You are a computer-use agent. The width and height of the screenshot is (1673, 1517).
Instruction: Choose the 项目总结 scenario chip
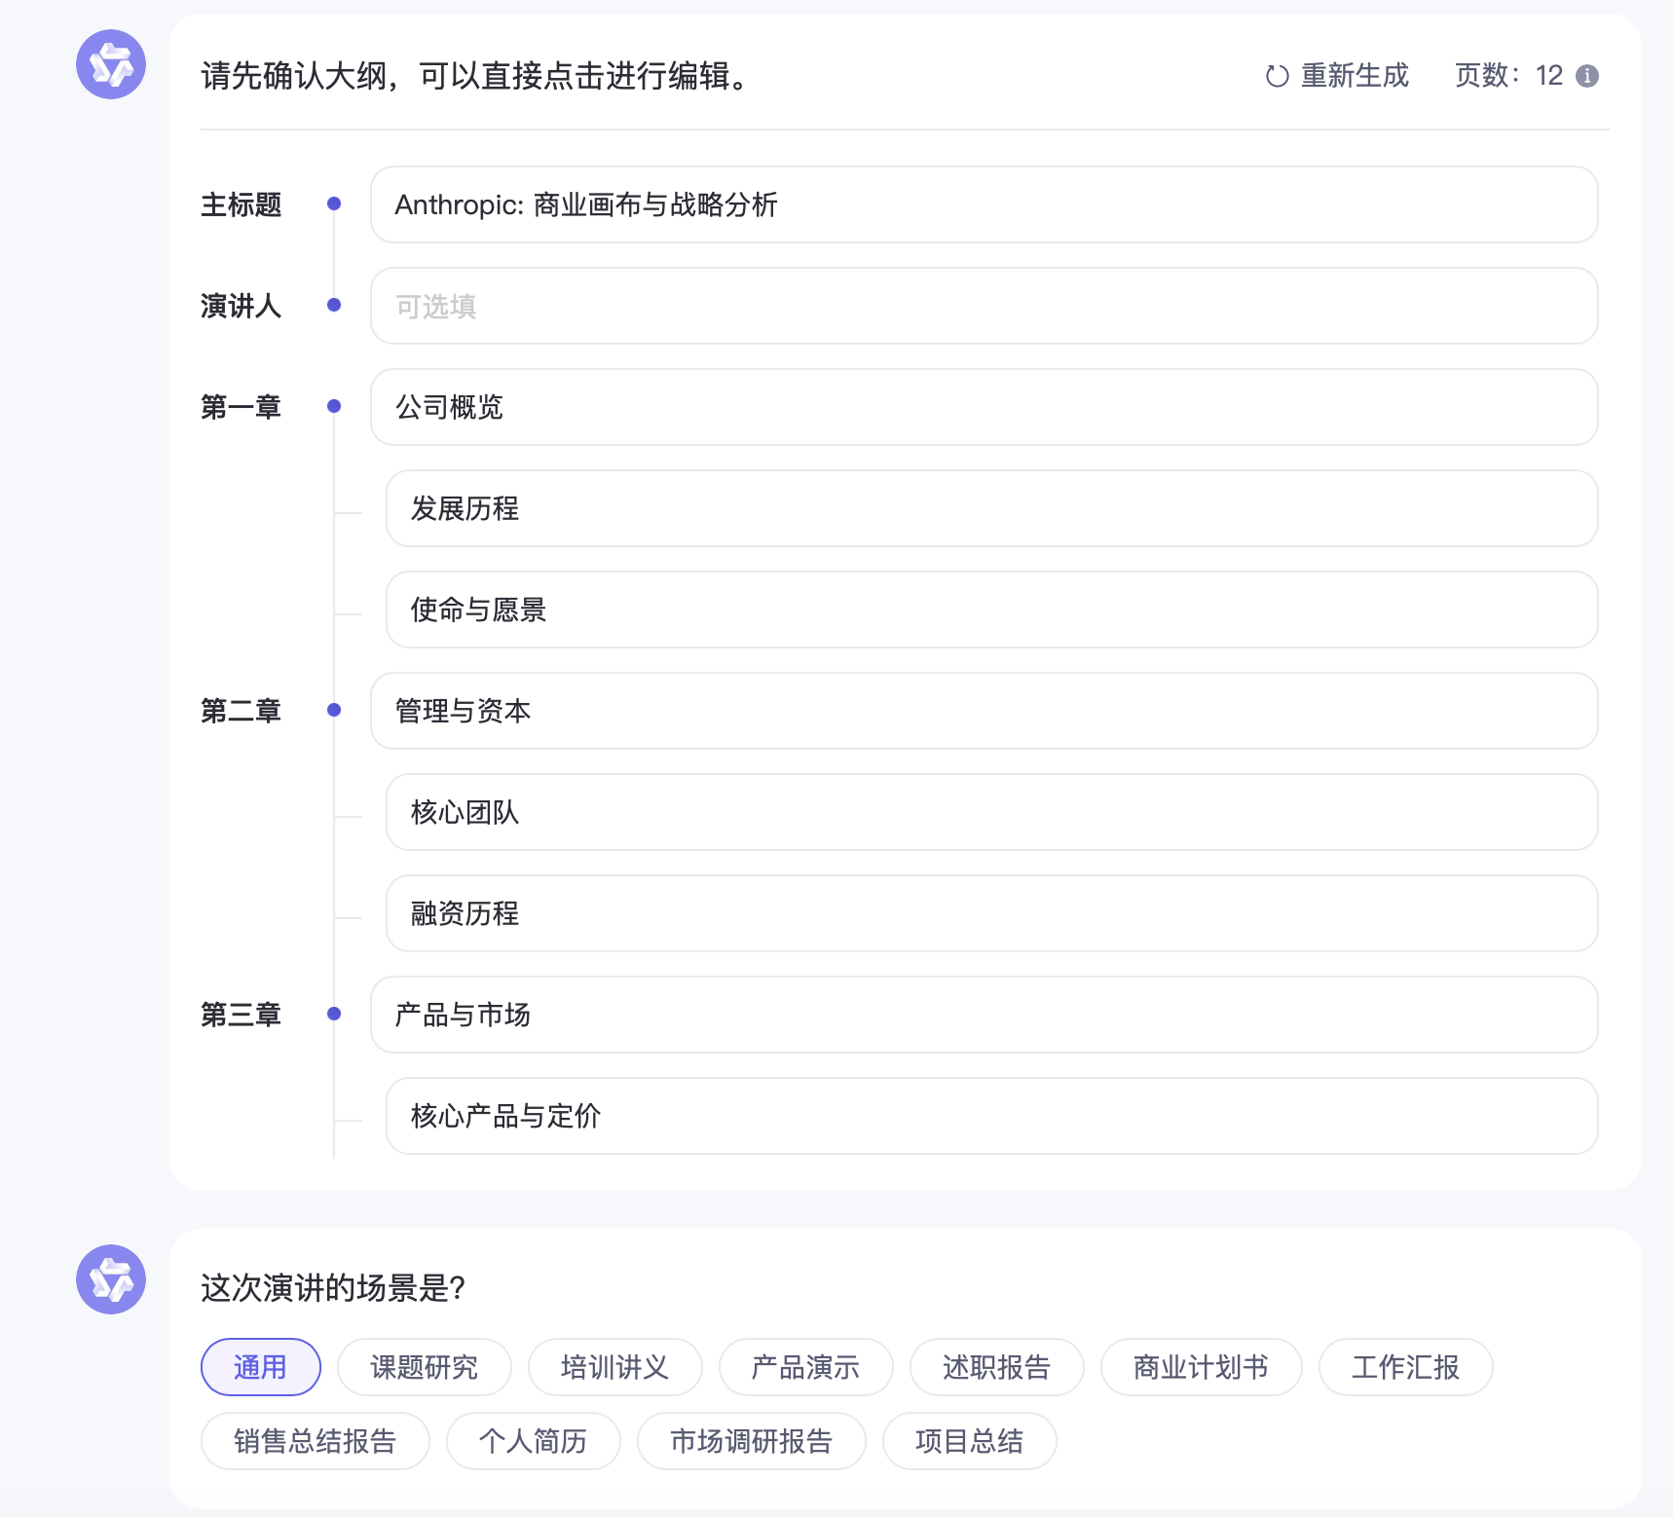click(x=970, y=1441)
